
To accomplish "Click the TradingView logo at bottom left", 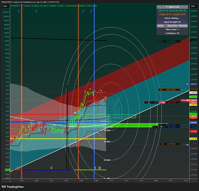I will [x=13, y=187].
